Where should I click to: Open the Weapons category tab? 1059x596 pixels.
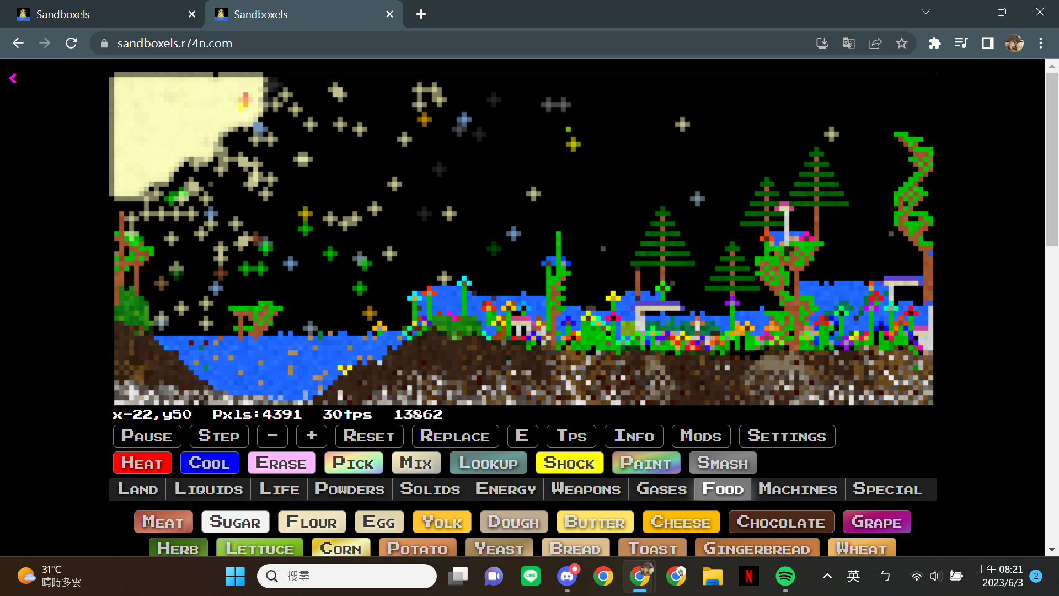[x=586, y=489]
